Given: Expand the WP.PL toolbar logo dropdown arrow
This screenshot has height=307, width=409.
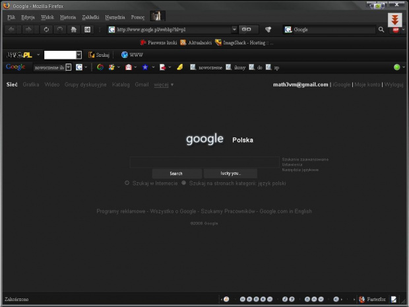Looking at the screenshot, I should 38,55.
